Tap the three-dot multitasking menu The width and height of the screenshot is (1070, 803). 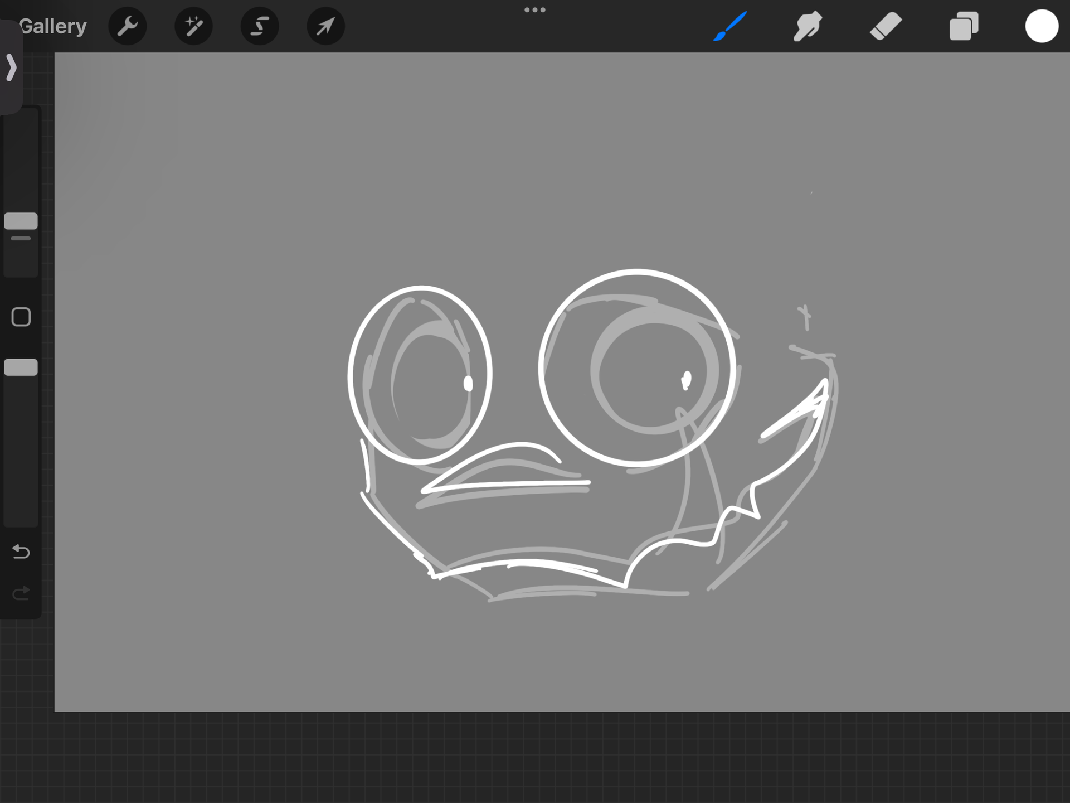tap(535, 10)
